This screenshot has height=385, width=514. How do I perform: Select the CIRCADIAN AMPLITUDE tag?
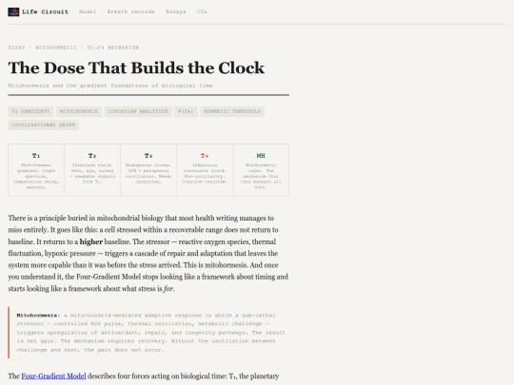pos(138,111)
